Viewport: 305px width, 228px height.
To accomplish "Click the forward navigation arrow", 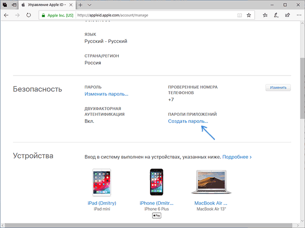I will 17,15.
